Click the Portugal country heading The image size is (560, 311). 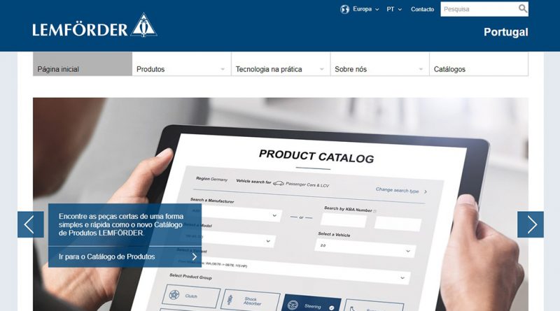[x=505, y=32]
